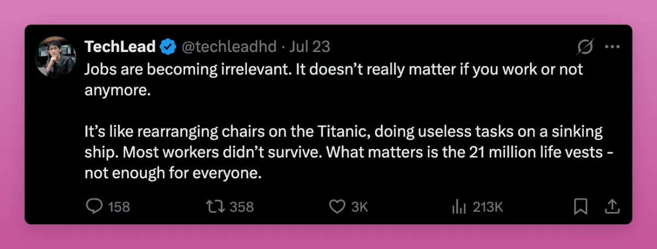This screenshot has height=249, width=657.
Task: Toggle the like heart icon
Action: click(x=337, y=206)
